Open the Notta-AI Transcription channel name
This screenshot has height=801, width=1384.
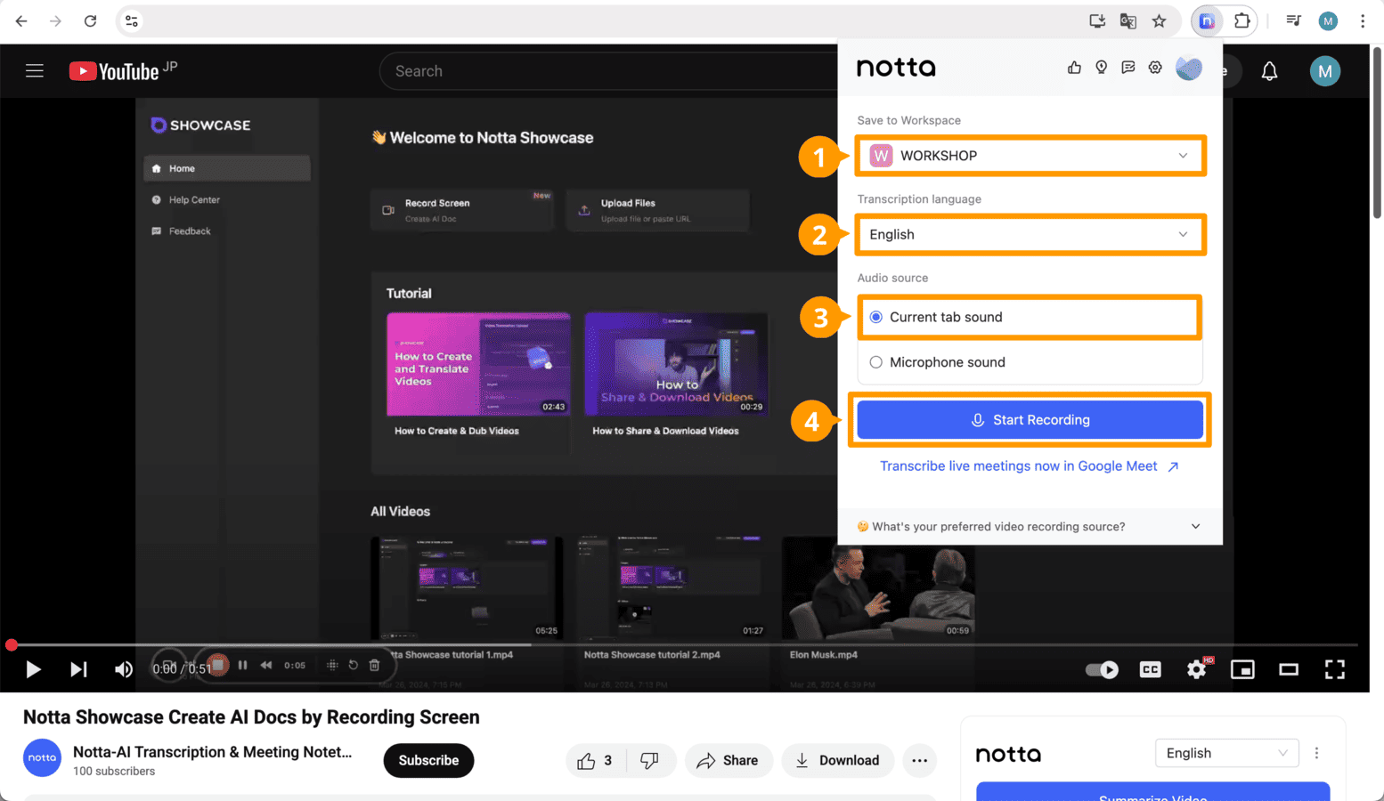[x=212, y=752]
